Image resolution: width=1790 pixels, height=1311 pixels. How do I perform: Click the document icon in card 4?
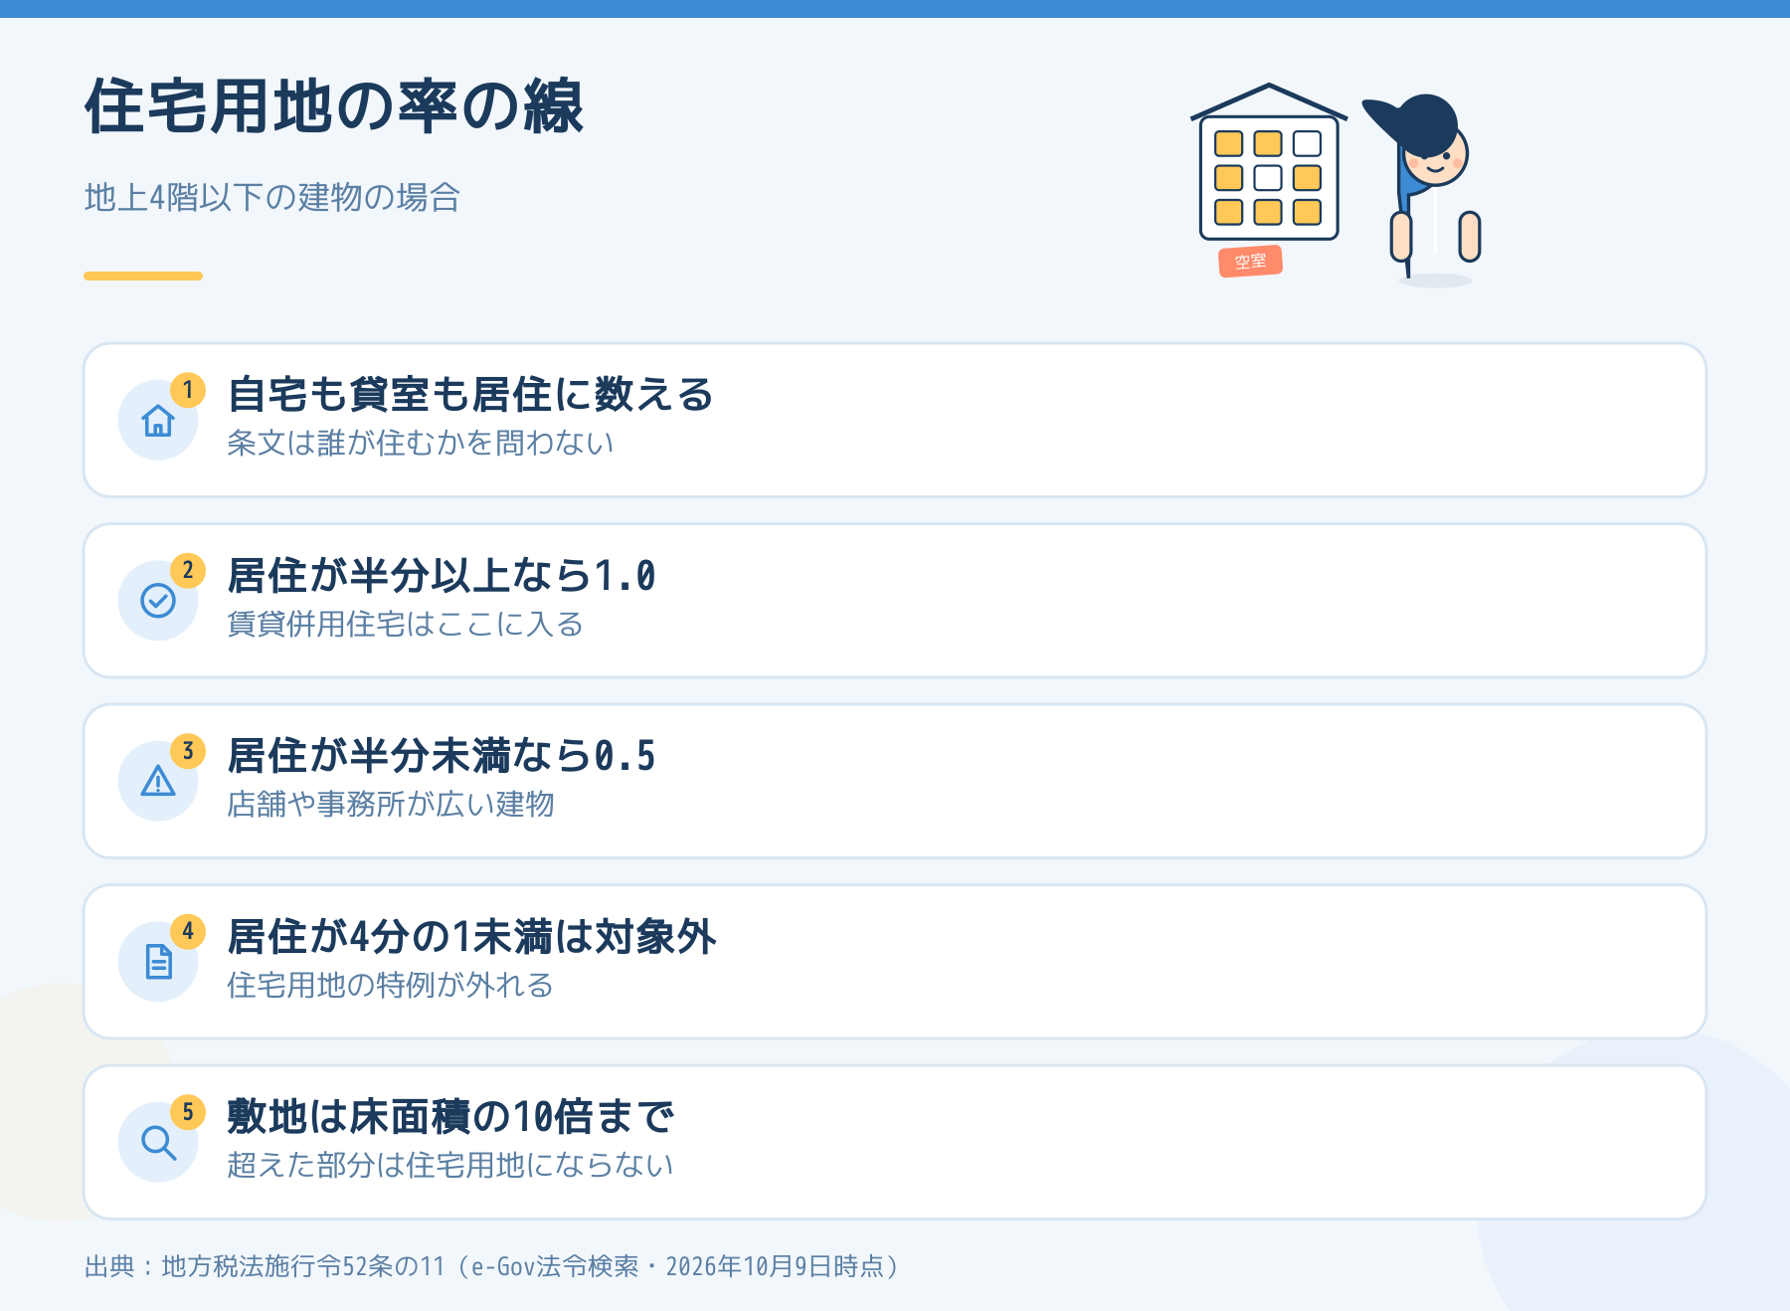point(158,962)
